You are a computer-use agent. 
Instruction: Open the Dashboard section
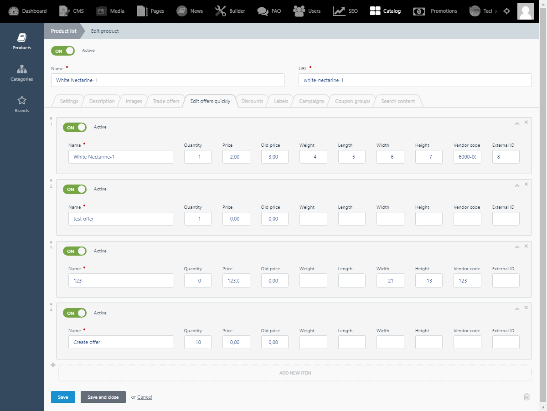[28, 11]
